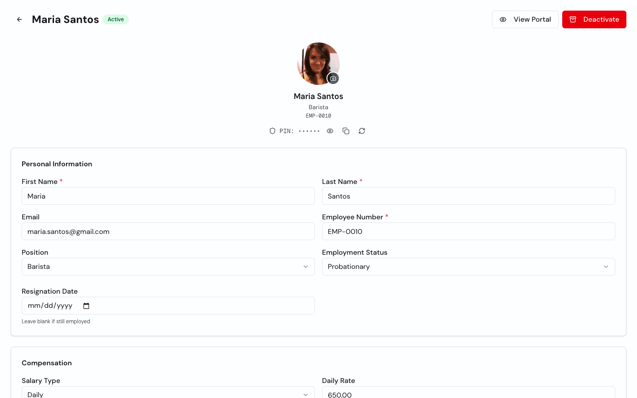Click the Personal Information section heading
Screen dimensions: 637x398
(57, 164)
